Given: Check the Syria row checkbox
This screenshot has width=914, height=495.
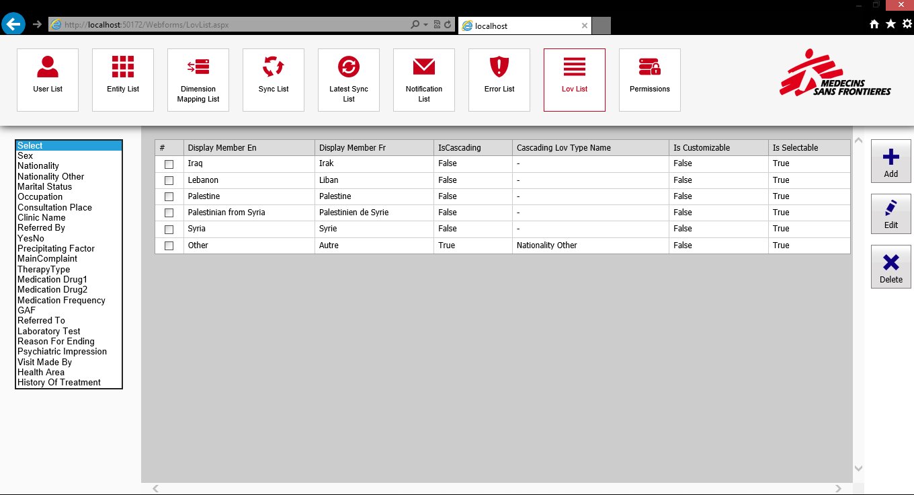Looking at the screenshot, I should pyautogui.click(x=169, y=229).
